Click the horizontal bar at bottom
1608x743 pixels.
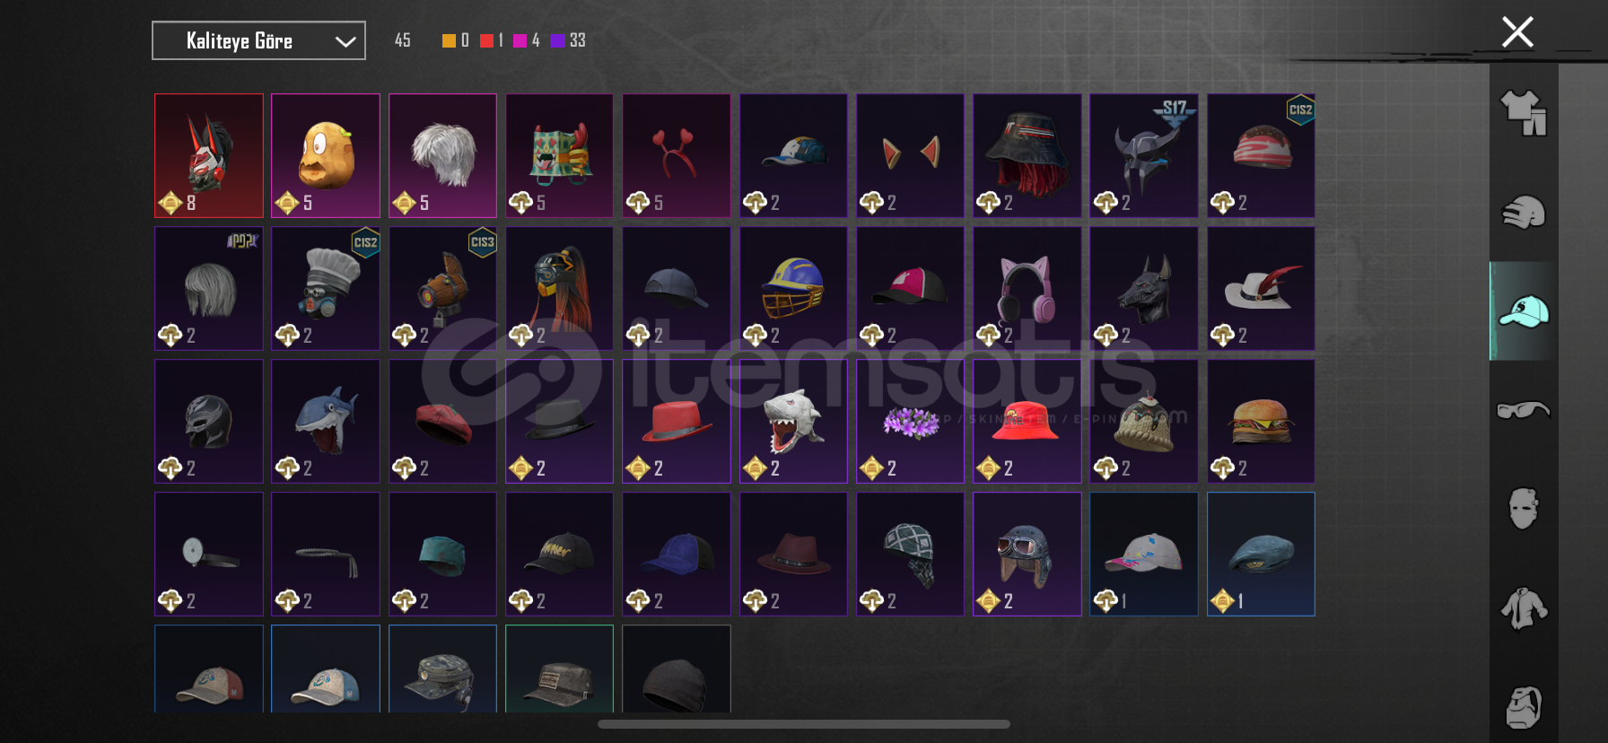[x=804, y=724]
